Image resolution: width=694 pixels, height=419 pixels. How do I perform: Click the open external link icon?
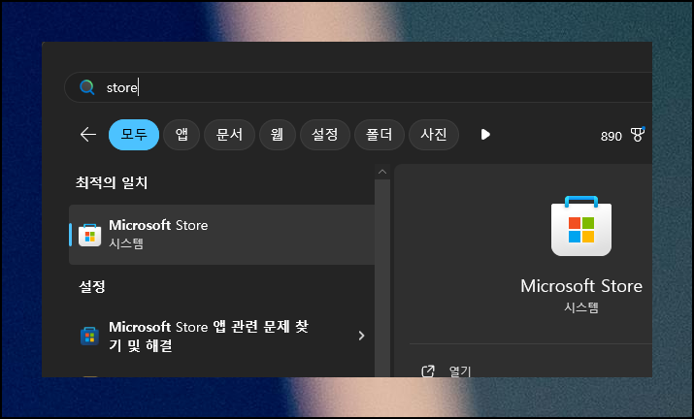point(428,371)
